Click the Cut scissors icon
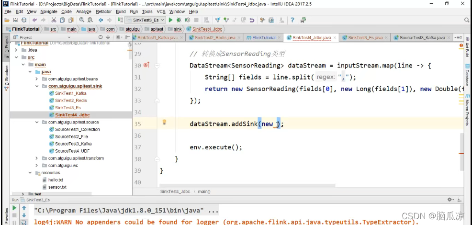 [x=54, y=20]
